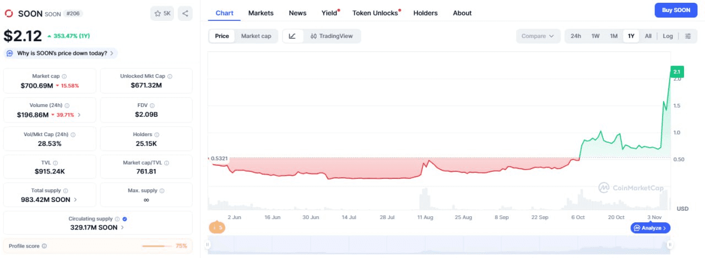705x258 pixels.
Task: Open Circulating supply info icon
Action: click(117, 218)
